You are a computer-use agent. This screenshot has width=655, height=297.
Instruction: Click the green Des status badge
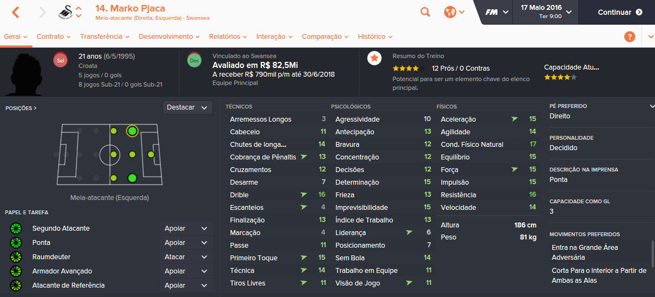click(x=194, y=60)
